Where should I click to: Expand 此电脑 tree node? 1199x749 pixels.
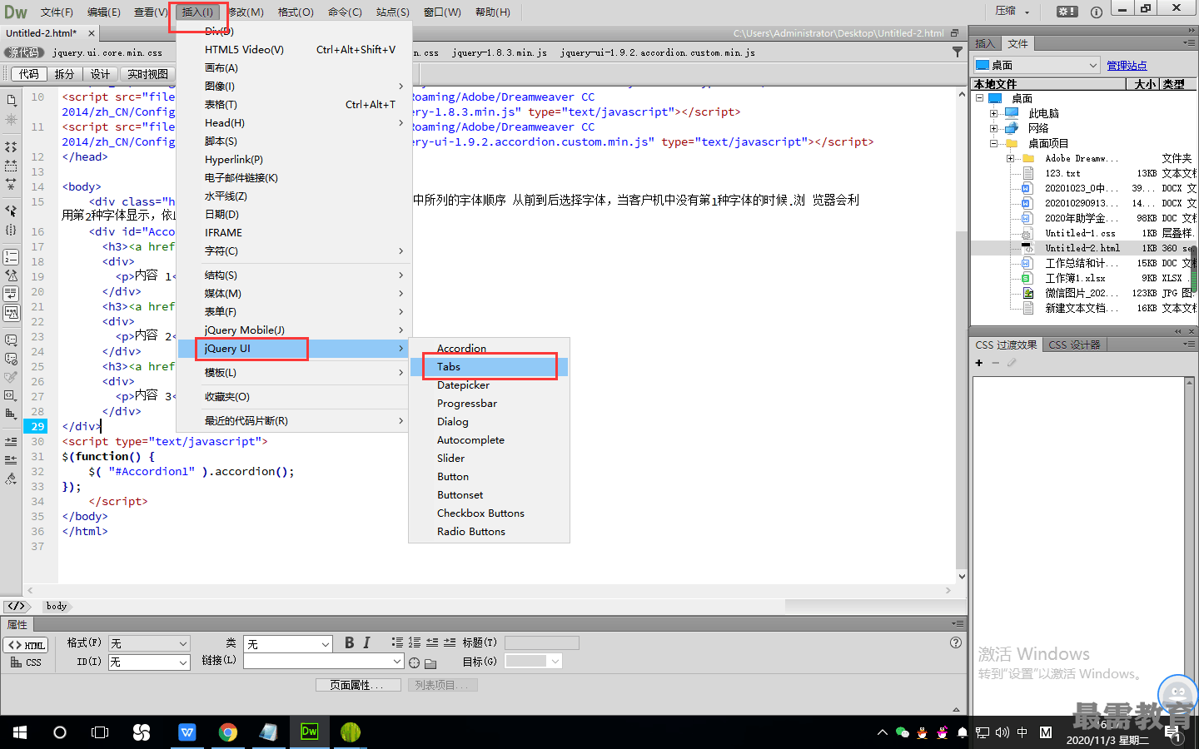(x=993, y=113)
